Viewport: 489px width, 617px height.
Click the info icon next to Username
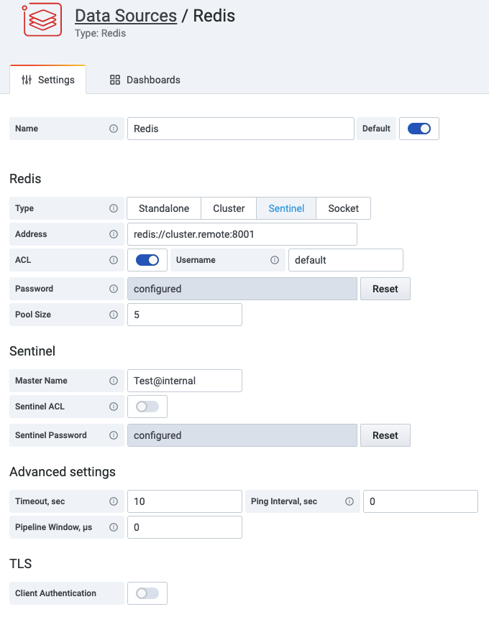point(275,260)
